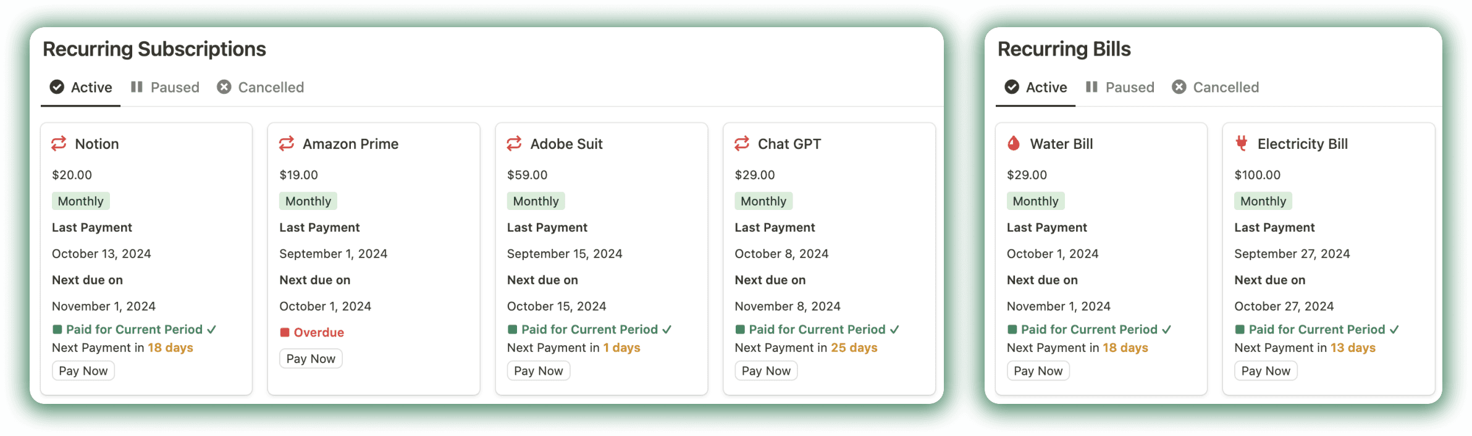This screenshot has height=436, width=1472.
Task: Click the green paid square on Chat GPT card
Action: click(x=740, y=329)
